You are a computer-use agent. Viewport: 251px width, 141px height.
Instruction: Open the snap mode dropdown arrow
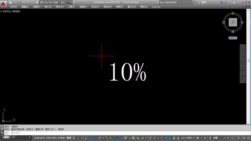82,138
